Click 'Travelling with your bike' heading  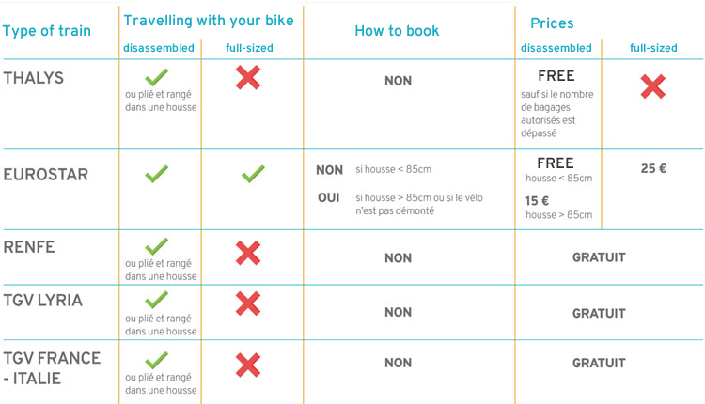coord(209,20)
